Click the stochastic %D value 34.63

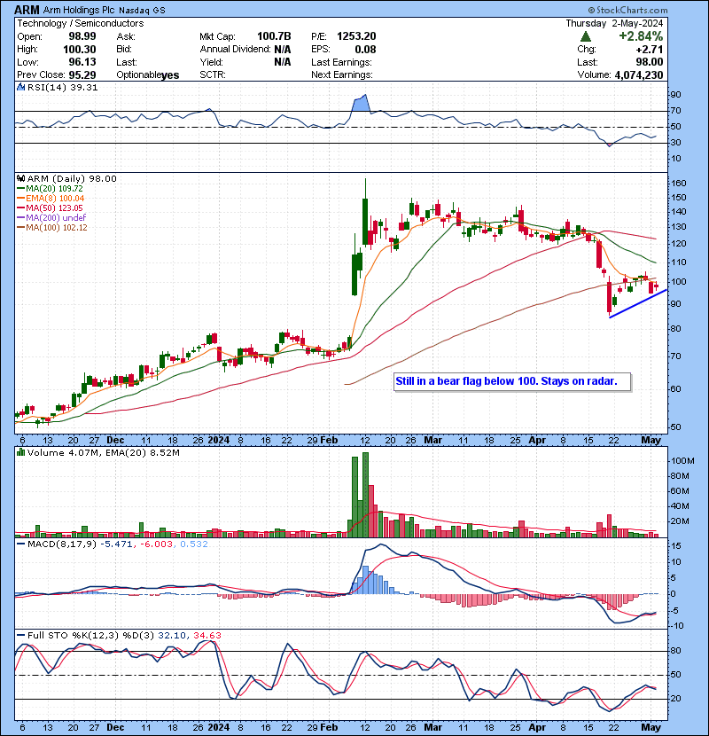tap(207, 635)
